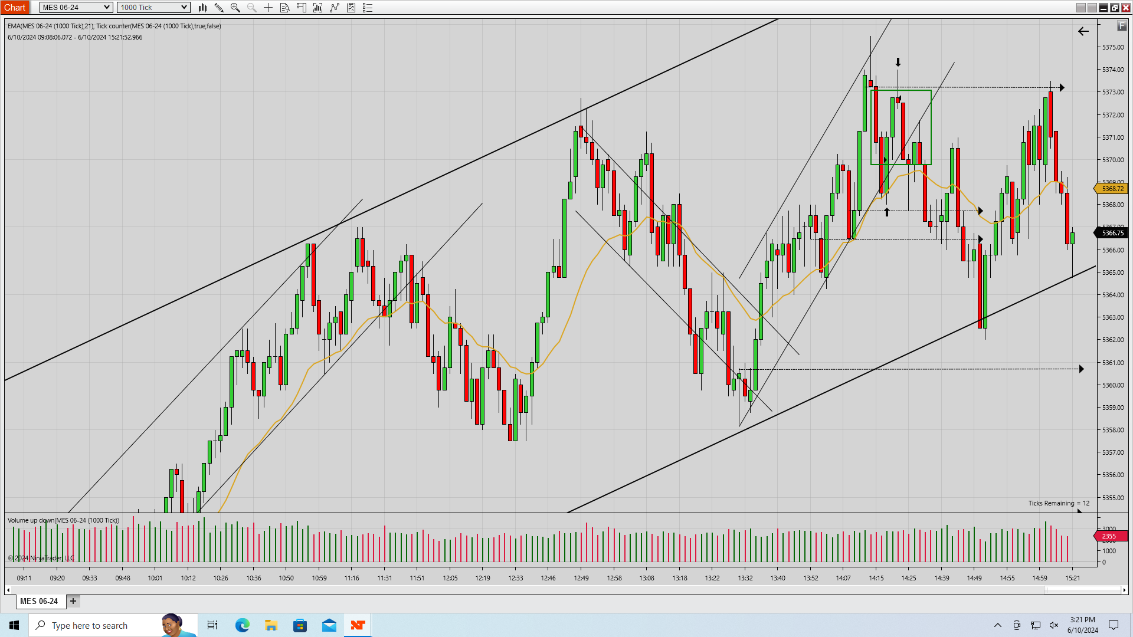Image resolution: width=1133 pixels, height=637 pixels.
Task: Open the Windows Start menu
Action: (14, 625)
